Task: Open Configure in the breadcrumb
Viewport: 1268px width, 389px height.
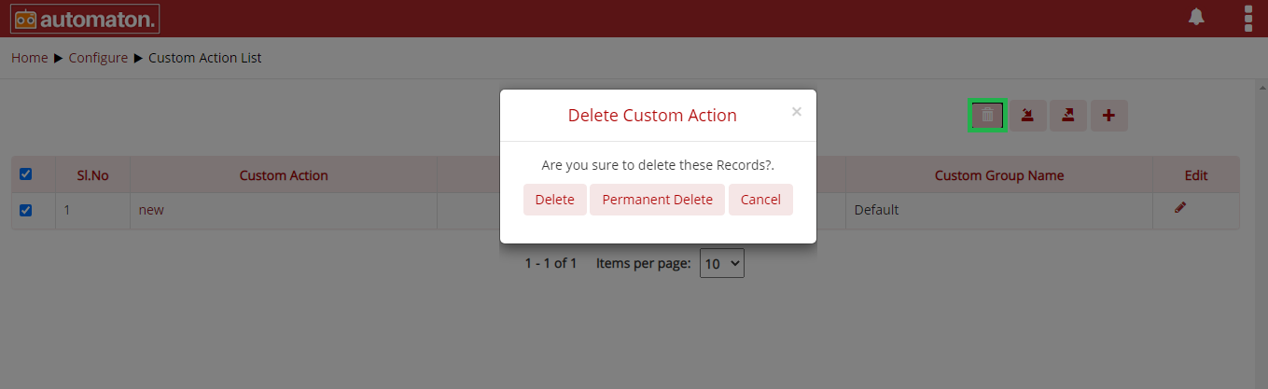Action: 98,58
